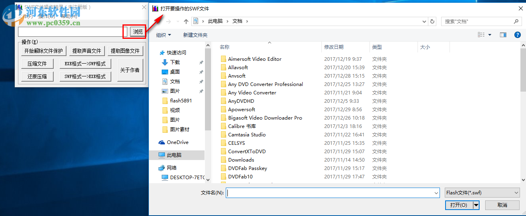
Task: Click the file path field in SWF window
Action: 72,32
